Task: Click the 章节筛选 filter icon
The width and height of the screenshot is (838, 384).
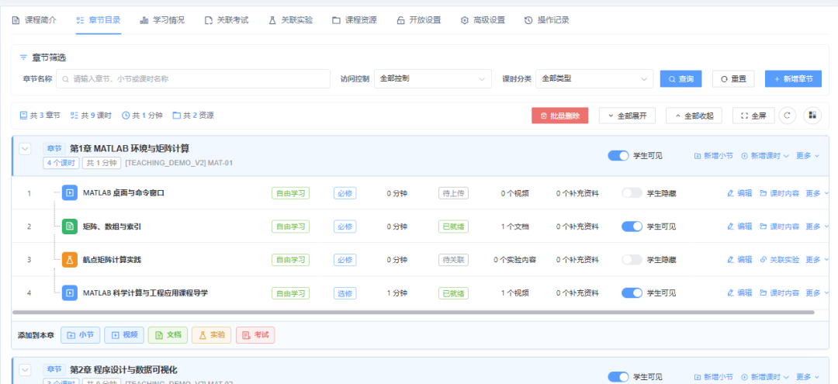Action: [x=23, y=57]
